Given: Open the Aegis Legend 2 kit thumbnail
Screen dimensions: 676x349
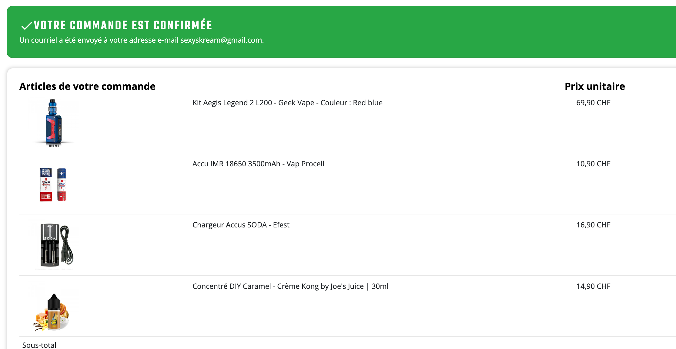Looking at the screenshot, I should click(x=54, y=122).
